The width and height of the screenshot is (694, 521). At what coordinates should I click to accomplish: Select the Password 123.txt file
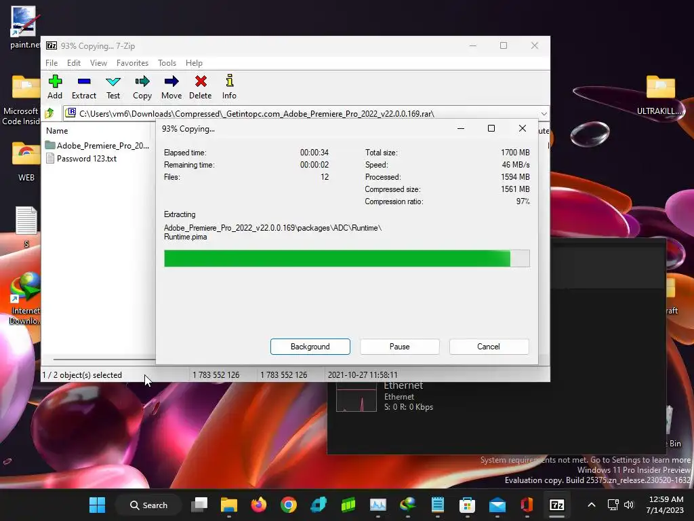pyautogui.click(x=81, y=159)
